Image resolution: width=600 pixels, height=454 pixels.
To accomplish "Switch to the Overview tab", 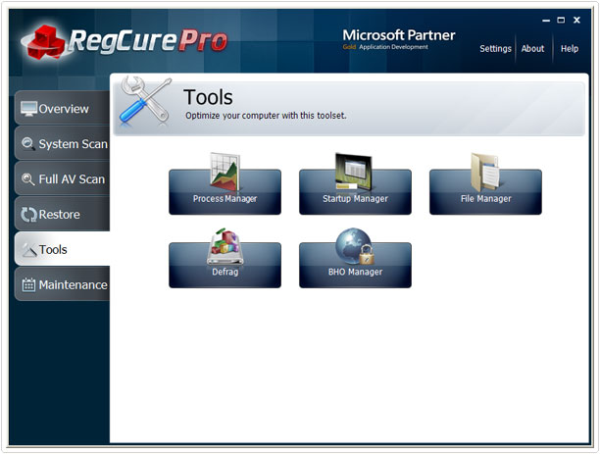I will pyautogui.click(x=62, y=108).
